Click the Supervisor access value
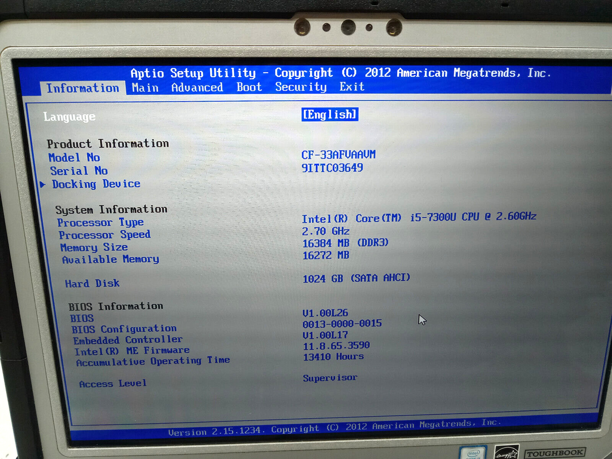Viewport: 612px width, 459px height. pos(330,378)
